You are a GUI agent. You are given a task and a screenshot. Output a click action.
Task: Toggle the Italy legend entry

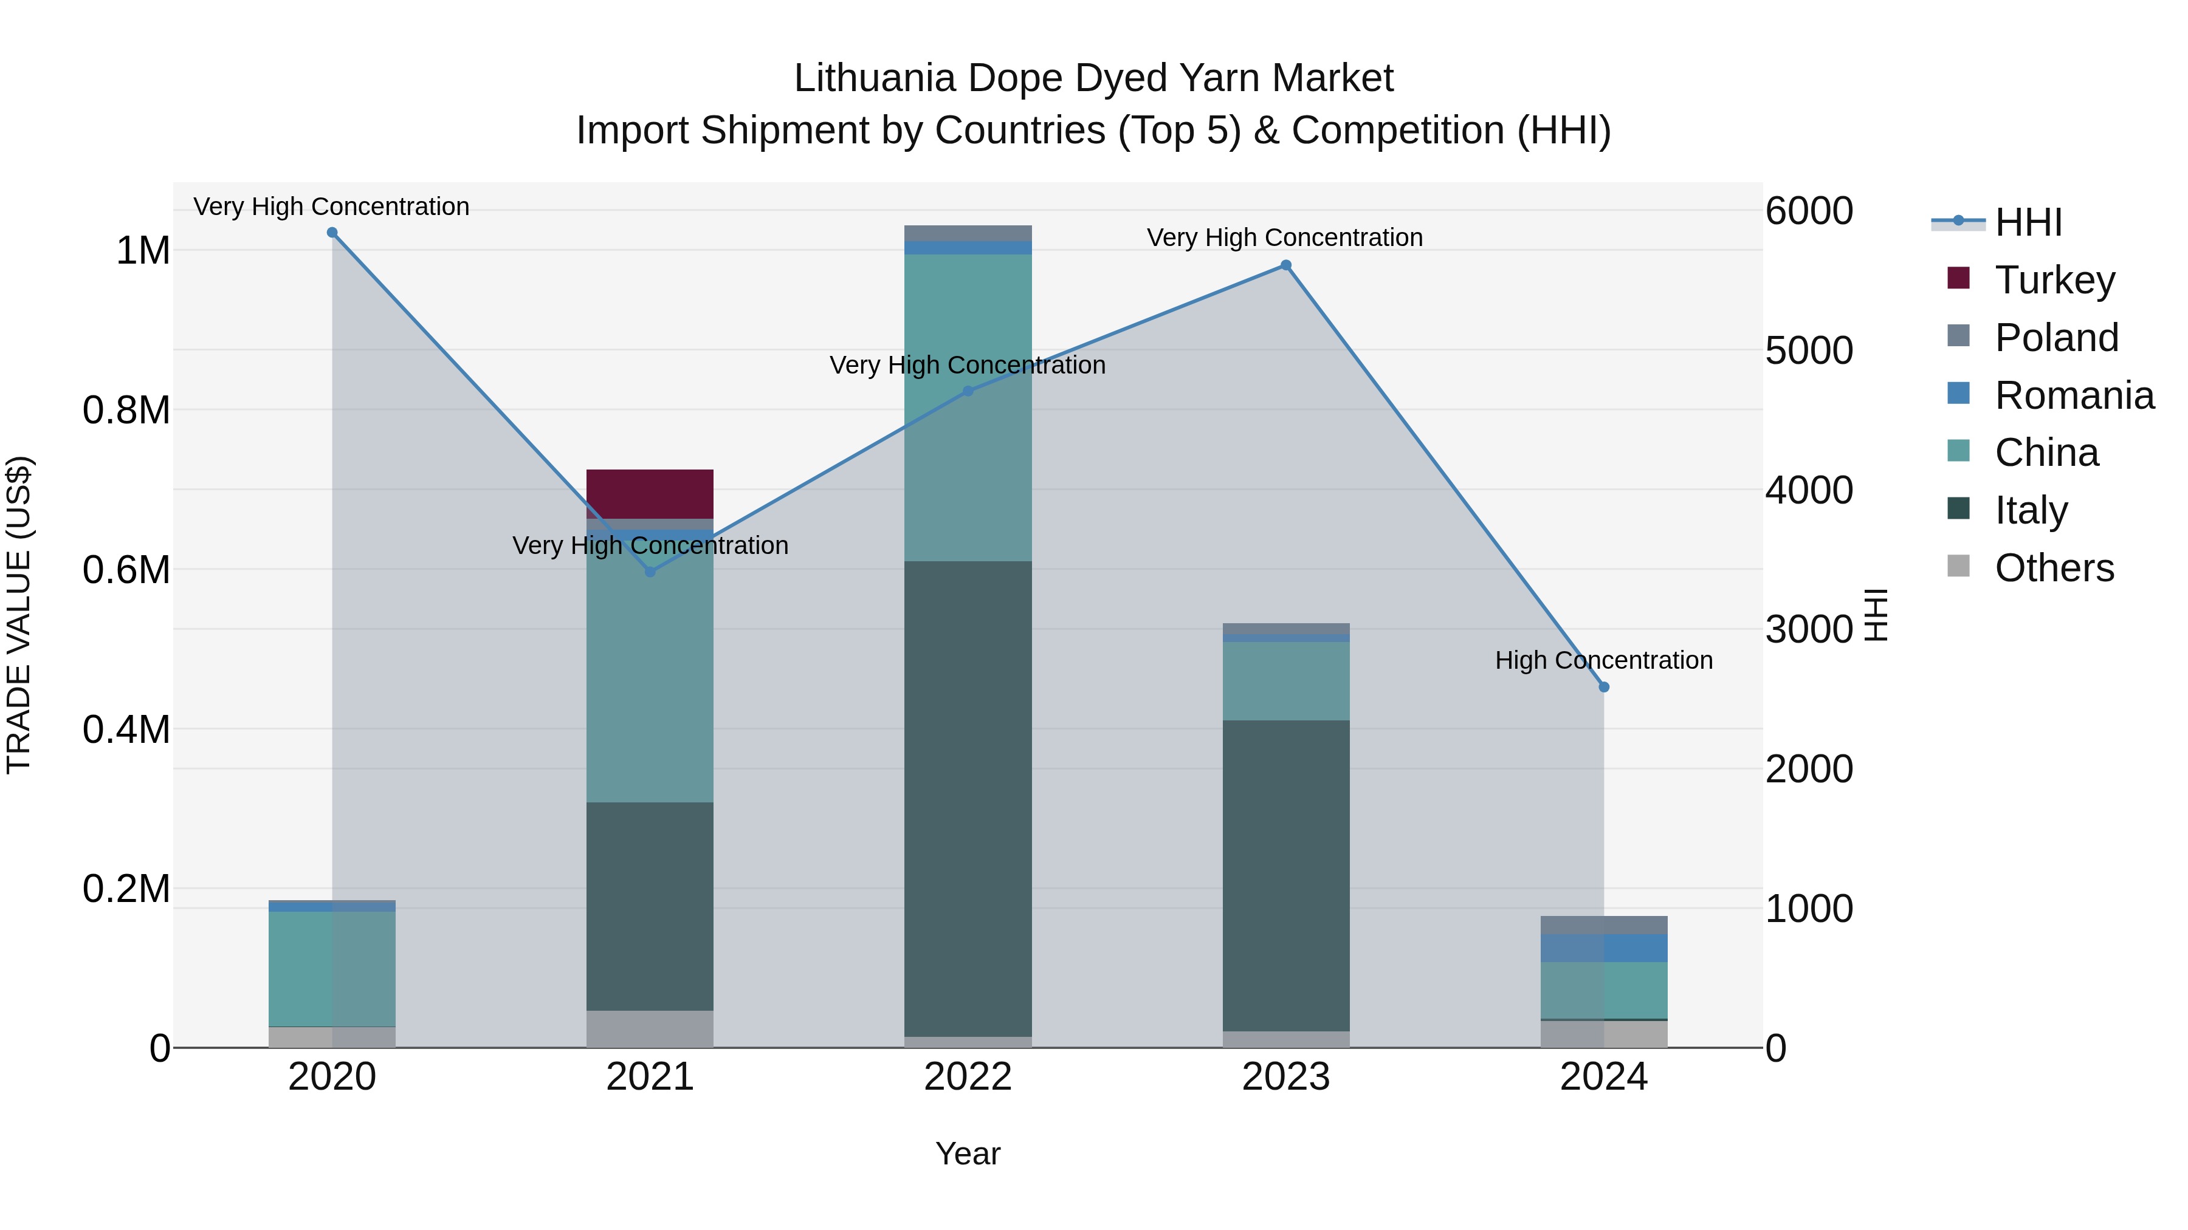2007,510
